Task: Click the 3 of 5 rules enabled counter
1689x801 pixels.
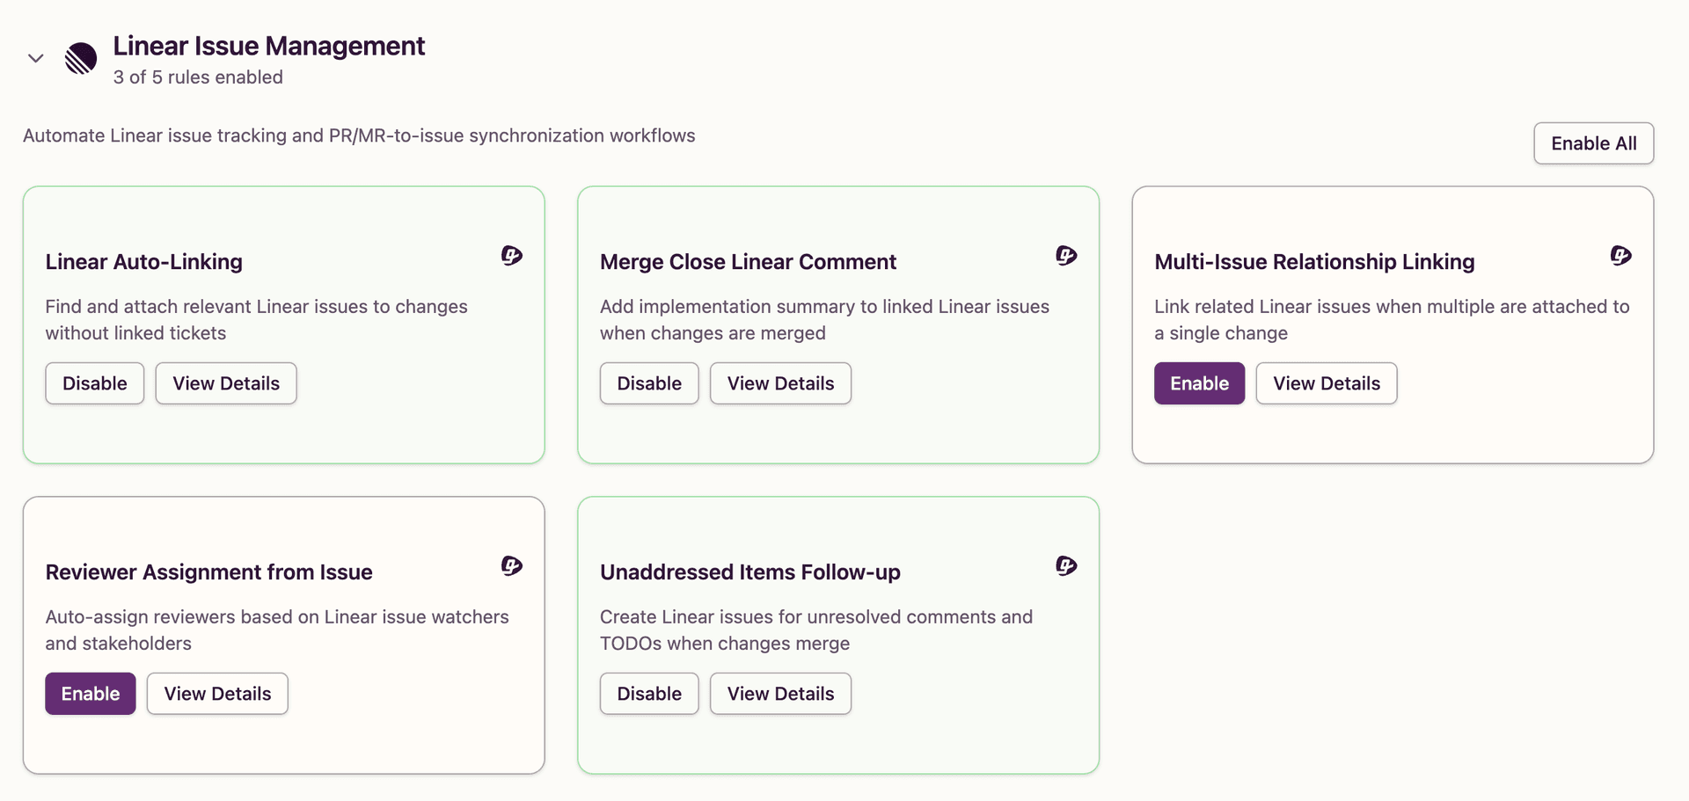Action: 197,77
